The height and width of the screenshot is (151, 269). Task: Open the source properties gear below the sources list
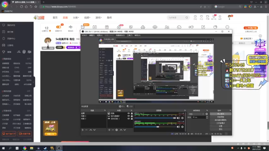pyautogui.click(x=116, y=130)
